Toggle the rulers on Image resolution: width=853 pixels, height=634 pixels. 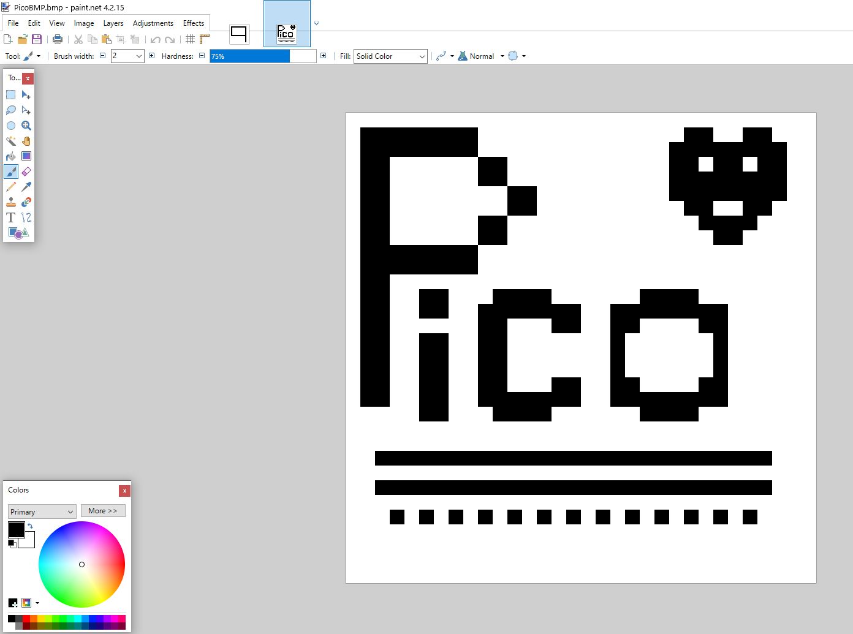click(204, 39)
